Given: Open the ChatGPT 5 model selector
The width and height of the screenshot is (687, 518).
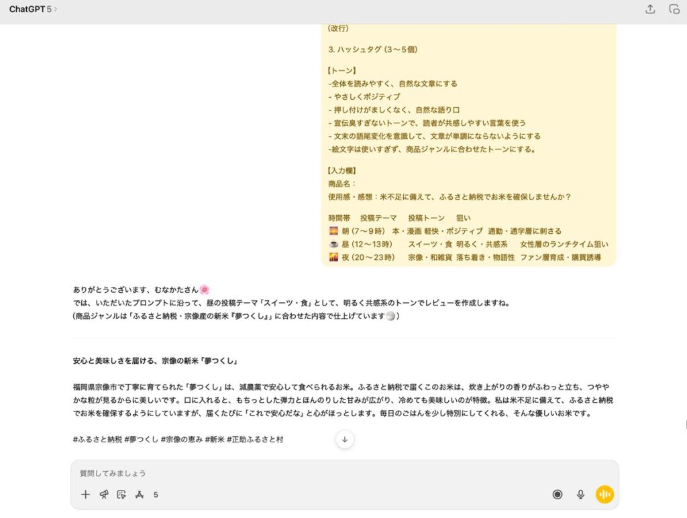Looking at the screenshot, I should (x=33, y=9).
